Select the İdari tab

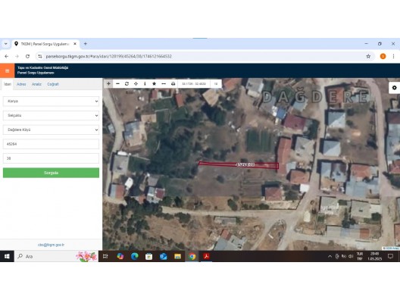click(x=8, y=84)
